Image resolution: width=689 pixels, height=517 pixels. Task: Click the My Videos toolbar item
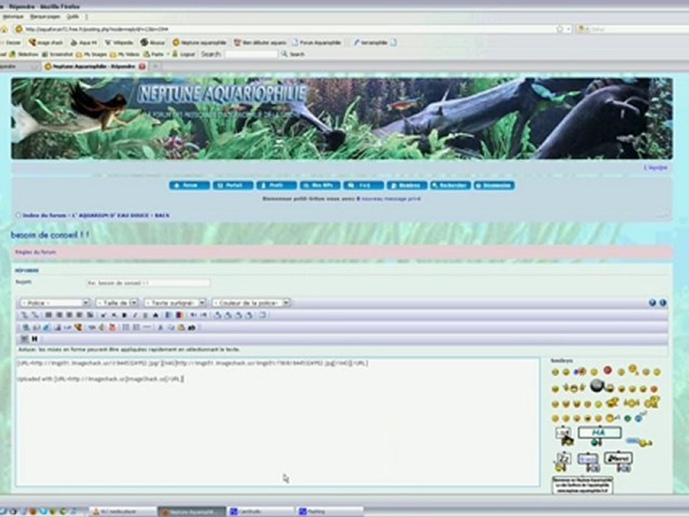coord(125,54)
